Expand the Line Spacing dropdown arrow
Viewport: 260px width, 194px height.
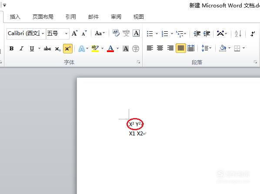[210, 48]
